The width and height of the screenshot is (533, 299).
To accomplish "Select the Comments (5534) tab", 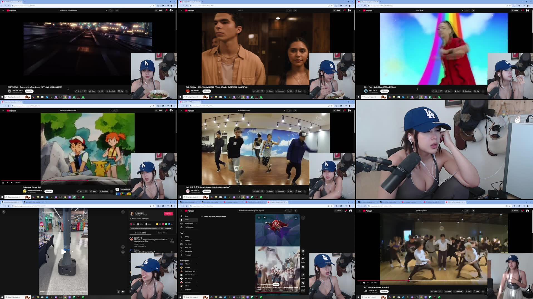I will point(140,233).
